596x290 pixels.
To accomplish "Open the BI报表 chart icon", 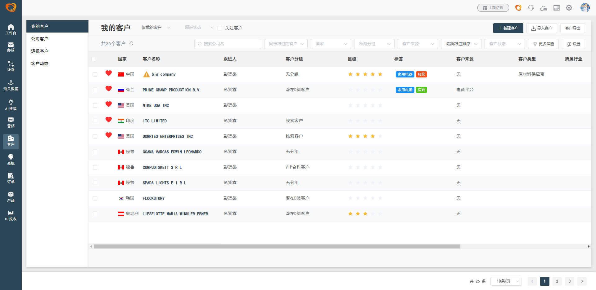I will pos(11,215).
